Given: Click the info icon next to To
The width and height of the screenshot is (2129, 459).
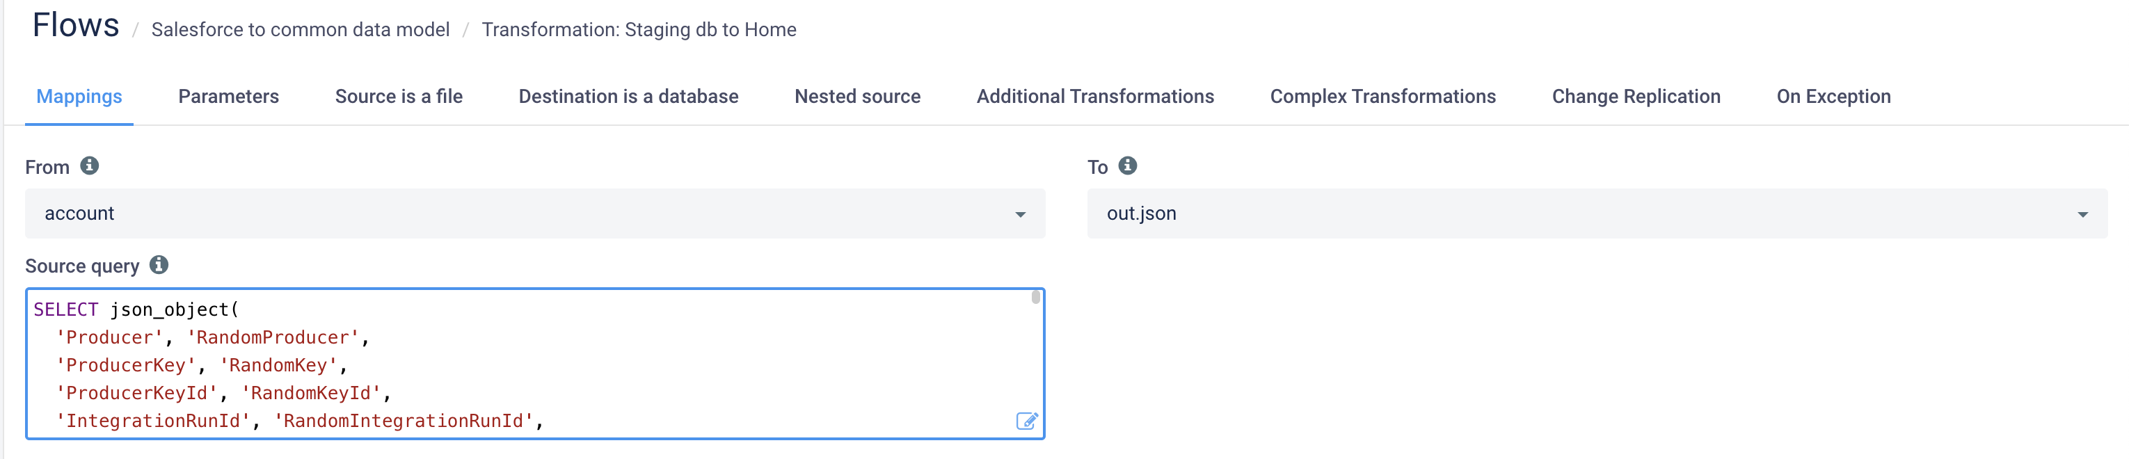Looking at the screenshot, I should [1127, 166].
